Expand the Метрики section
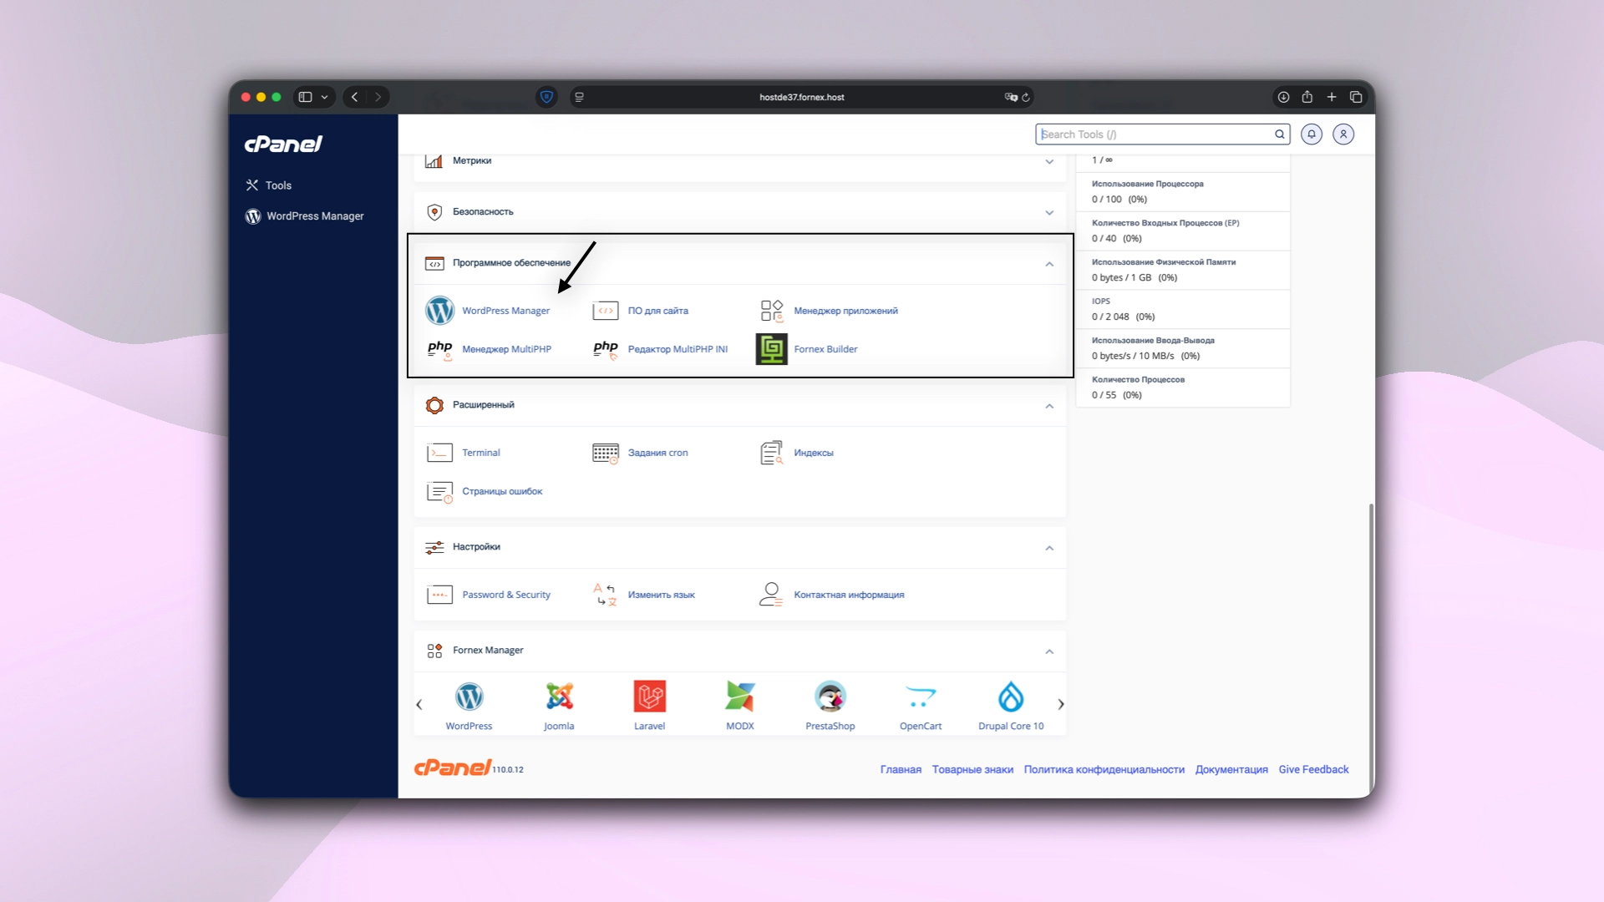Image resolution: width=1604 pixels, height=902 pixels. (1049, 163)
